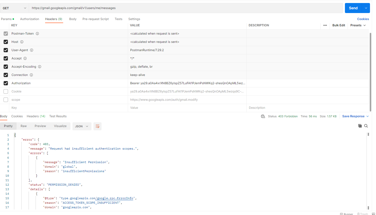Open the Tests tab
Image resolution: width=376 pixels, height=215 pixels.
coord(119,19)
